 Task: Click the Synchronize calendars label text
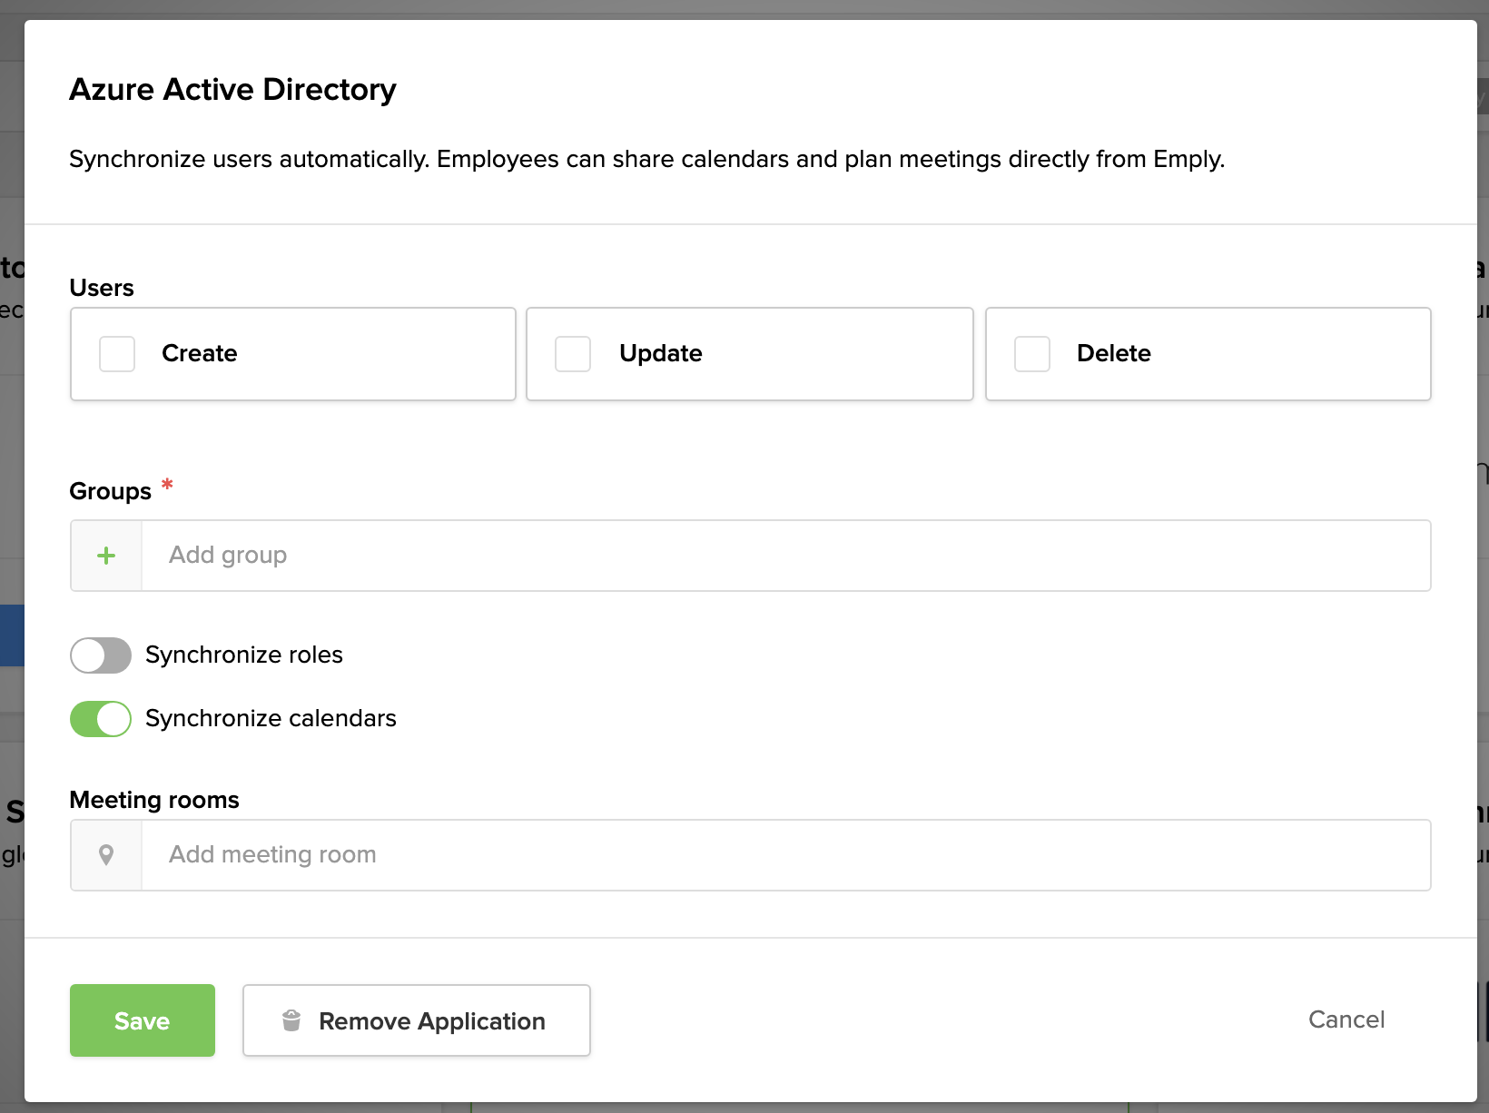coord(271,718)
